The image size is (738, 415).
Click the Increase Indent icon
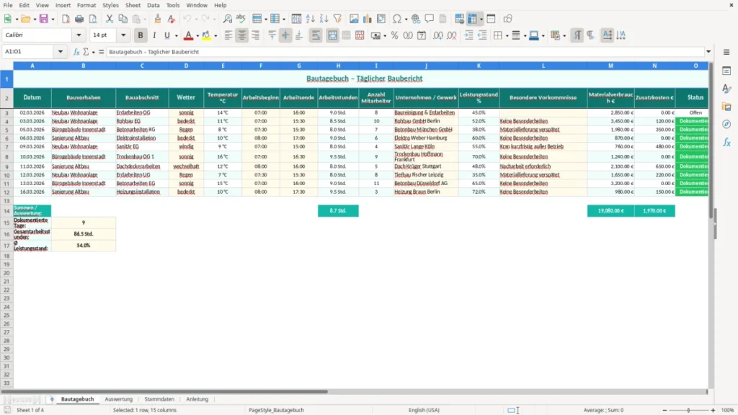pyautogui.click(x=468, y=35)
